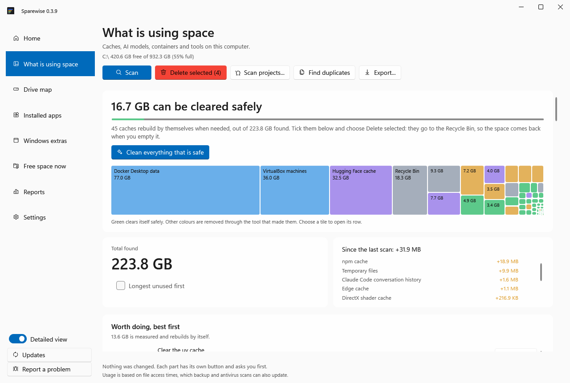This screenshot has height=383, width=570.
Task: Click the Sparewise app logo in the title bar
Action: pyautogui.click(x=11, y=11)
